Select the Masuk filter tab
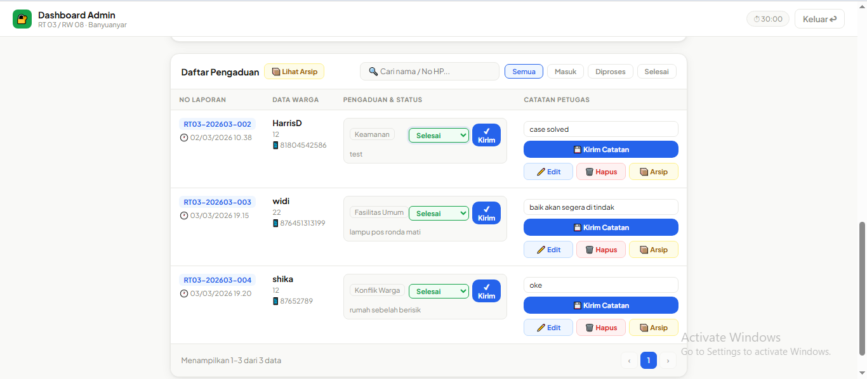Viewport: 867px width, 379px height. tap(566, 72)
